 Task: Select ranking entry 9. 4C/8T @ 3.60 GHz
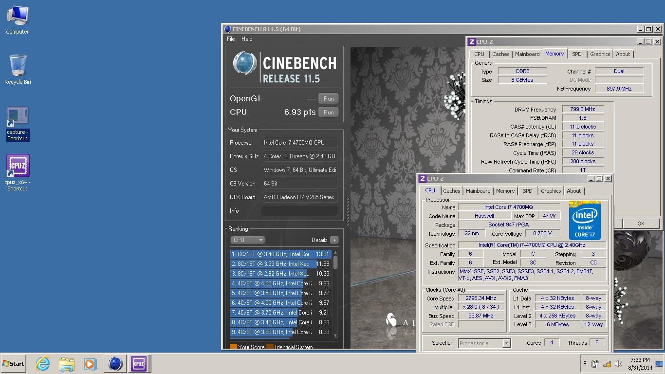(x=281, y=332)
